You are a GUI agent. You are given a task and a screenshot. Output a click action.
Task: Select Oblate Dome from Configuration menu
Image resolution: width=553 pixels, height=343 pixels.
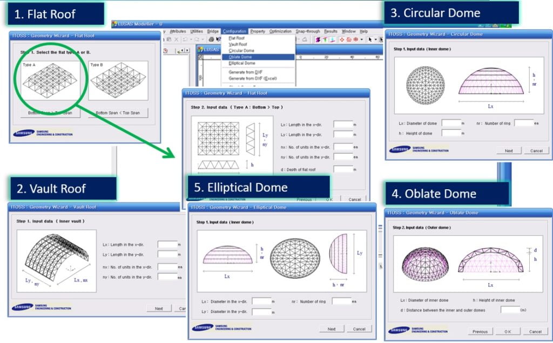coord(240,57)
